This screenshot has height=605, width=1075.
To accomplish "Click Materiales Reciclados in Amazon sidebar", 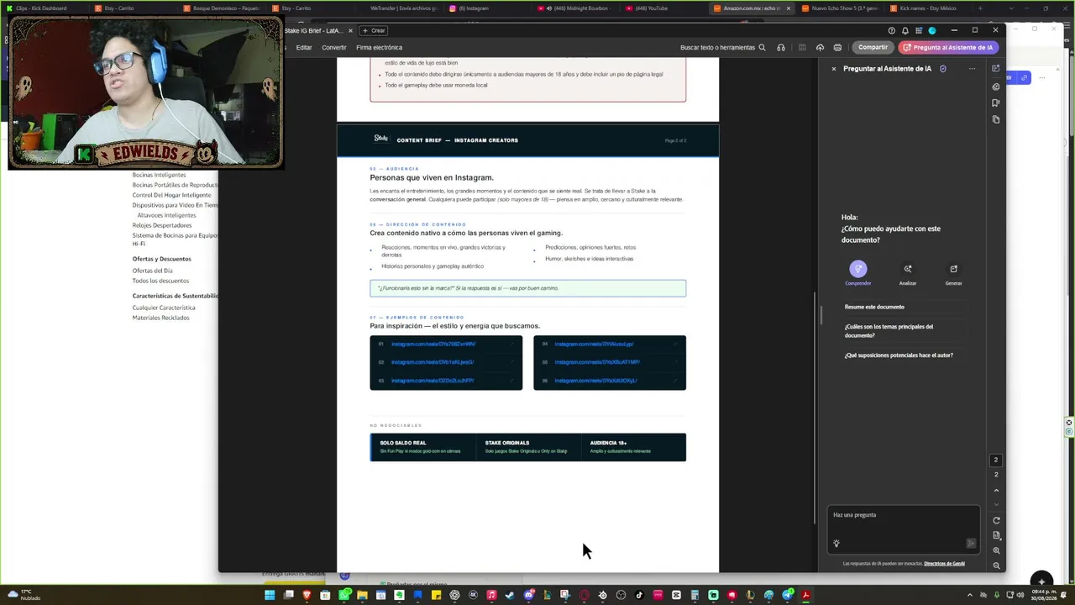I will click(x=160, y=318).
